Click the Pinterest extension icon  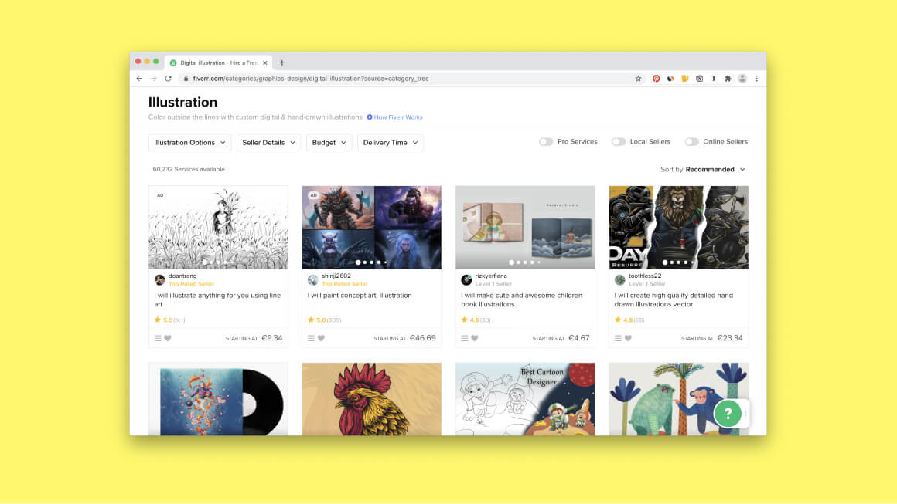(x=656, y=79)
